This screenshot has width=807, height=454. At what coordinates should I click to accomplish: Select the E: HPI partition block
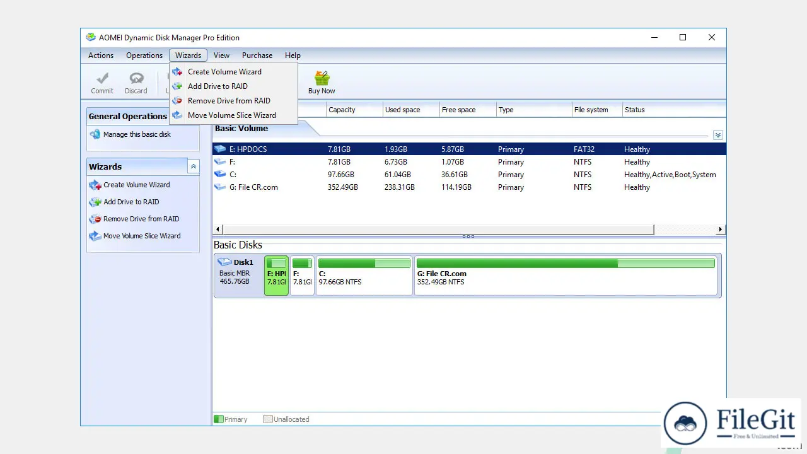(x=276, y=276)
